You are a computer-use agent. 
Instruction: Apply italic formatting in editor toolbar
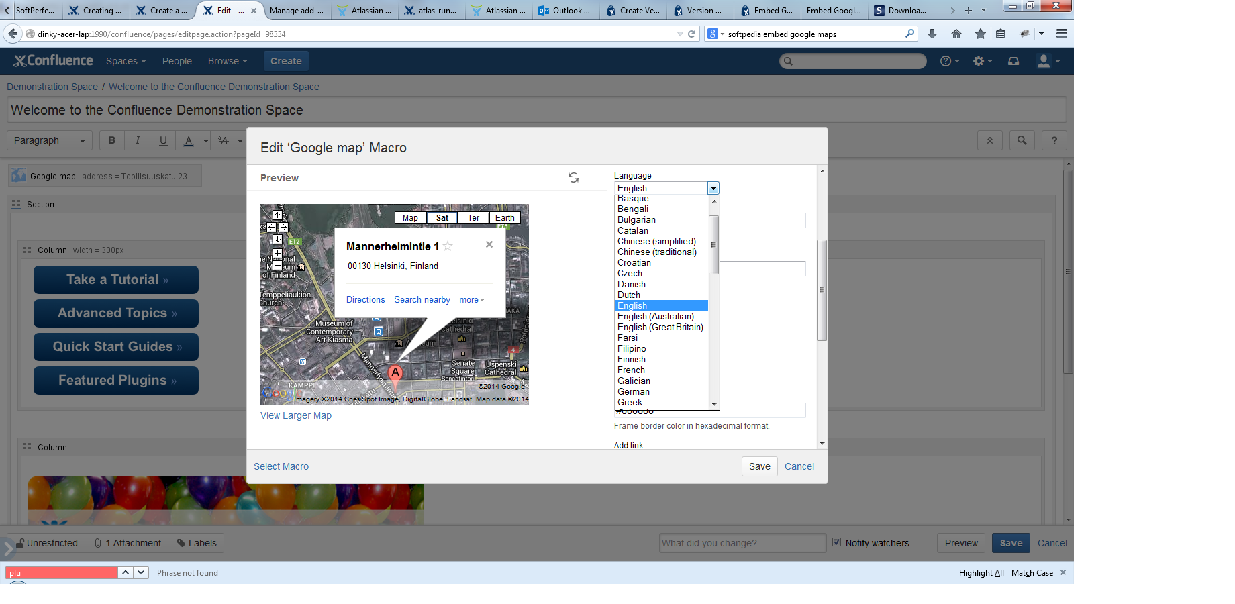(138, 140)
